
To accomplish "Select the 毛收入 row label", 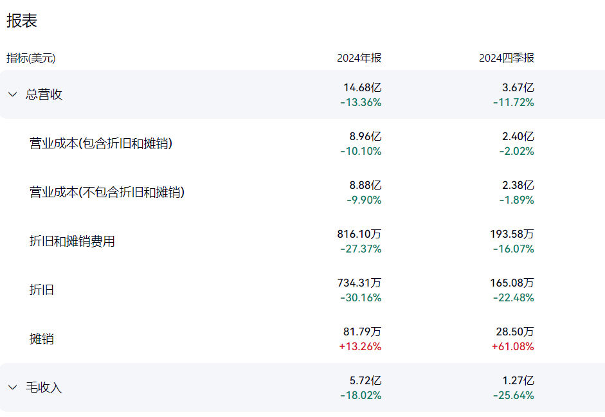I will click(44, 387).
